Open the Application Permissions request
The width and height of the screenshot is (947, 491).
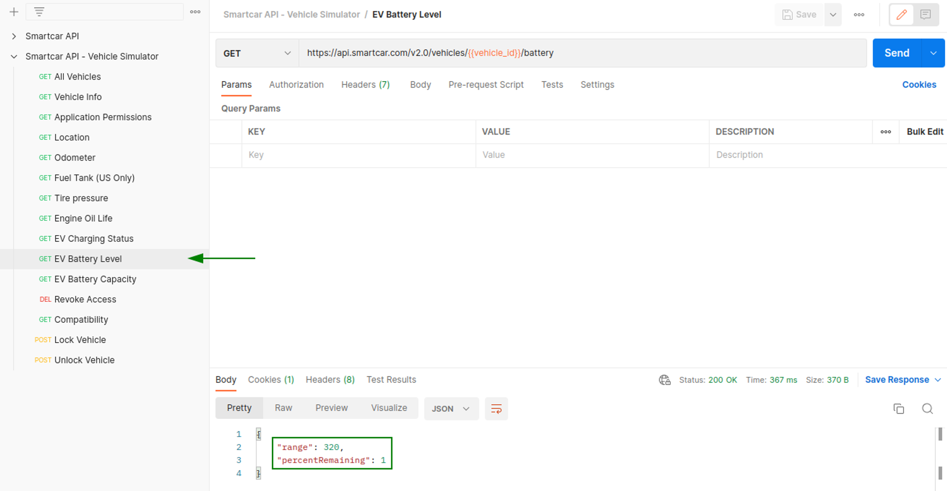click(103, 118)
